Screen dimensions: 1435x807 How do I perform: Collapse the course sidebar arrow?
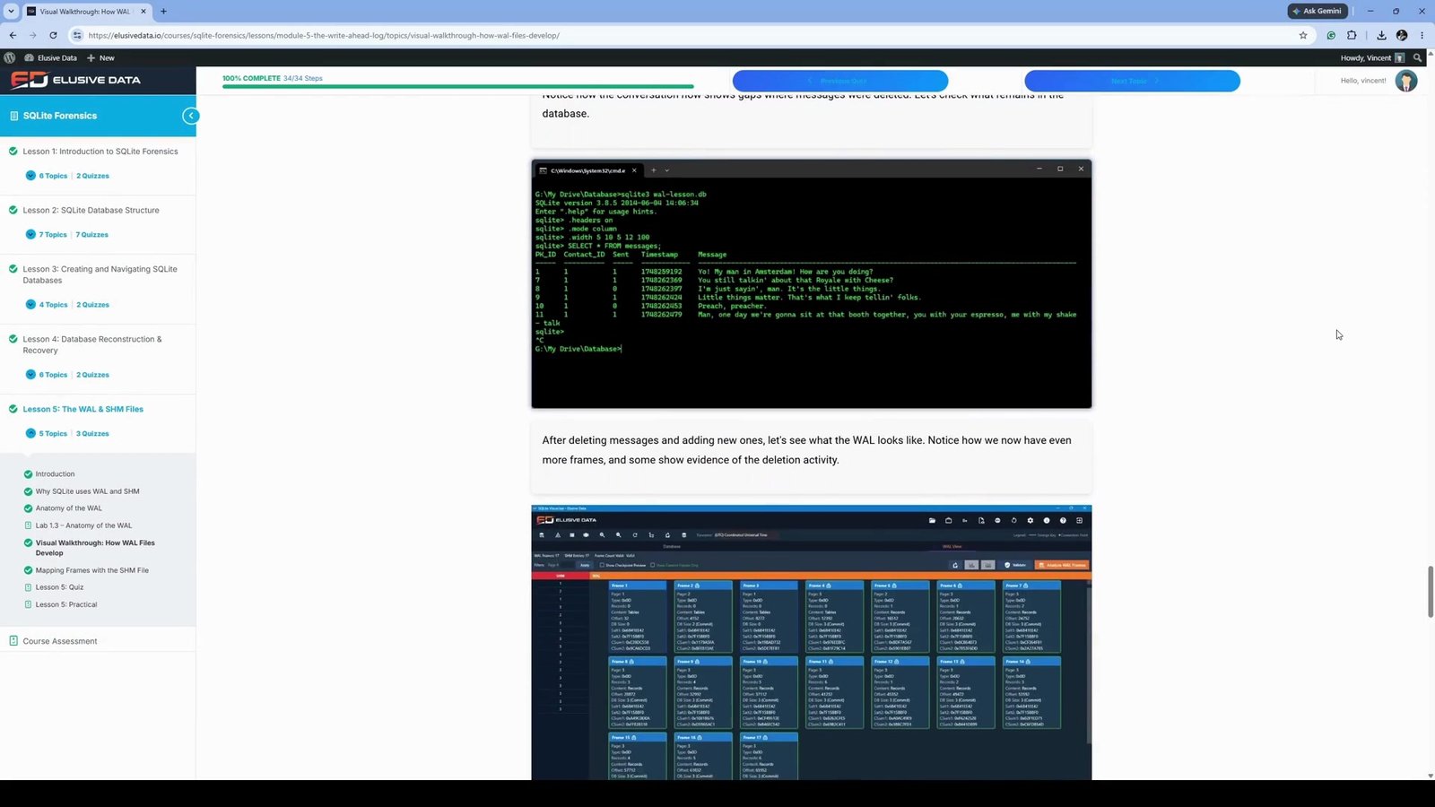point(190,116)
